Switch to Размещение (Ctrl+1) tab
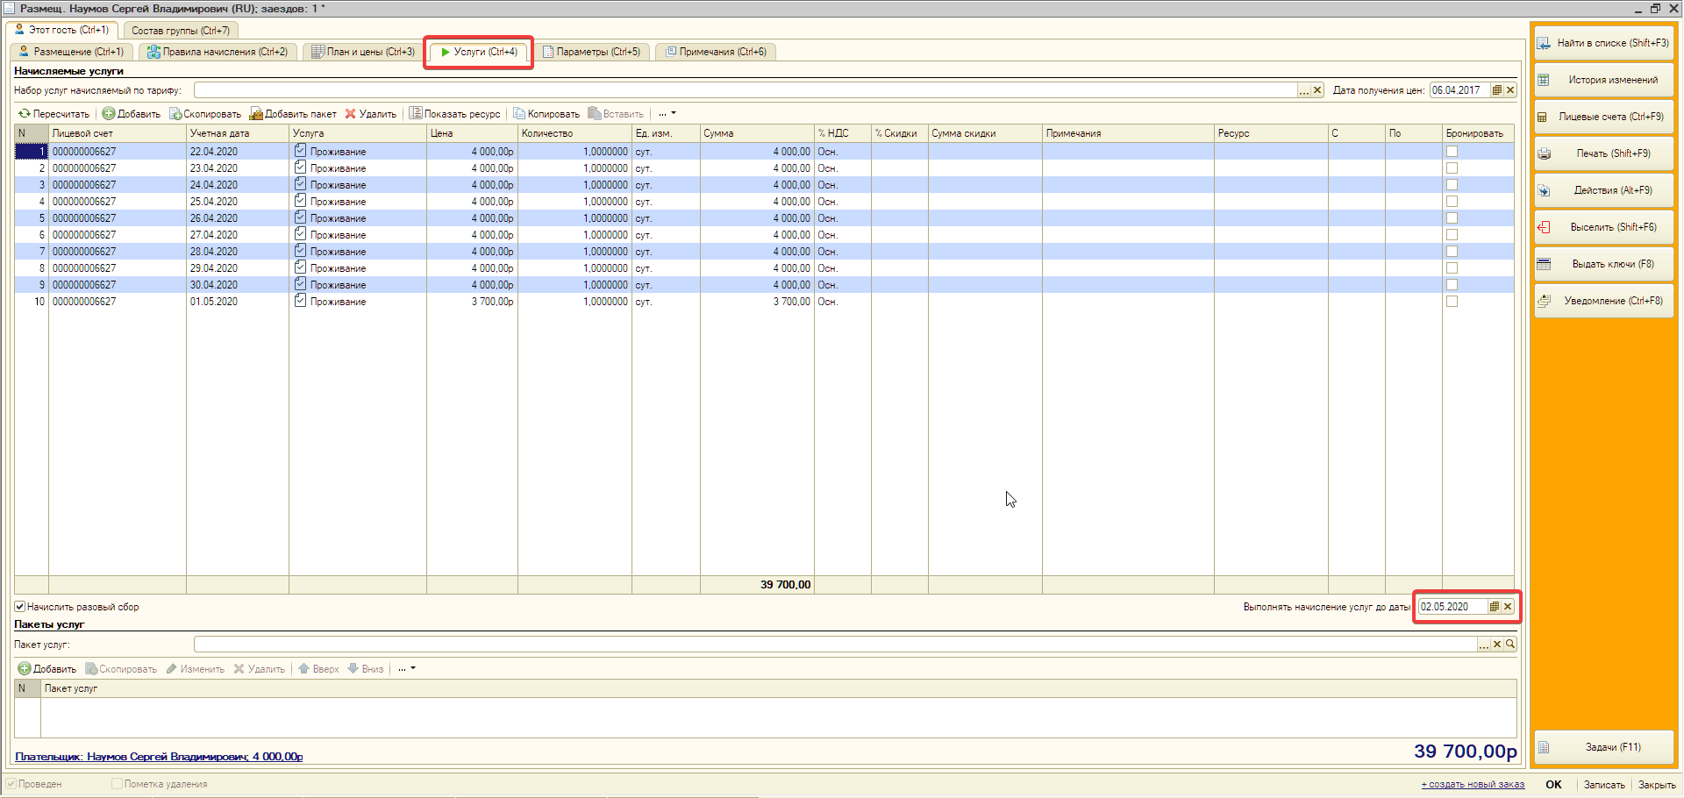This screenshot has width=1684, height=798. tap(71, 52)
